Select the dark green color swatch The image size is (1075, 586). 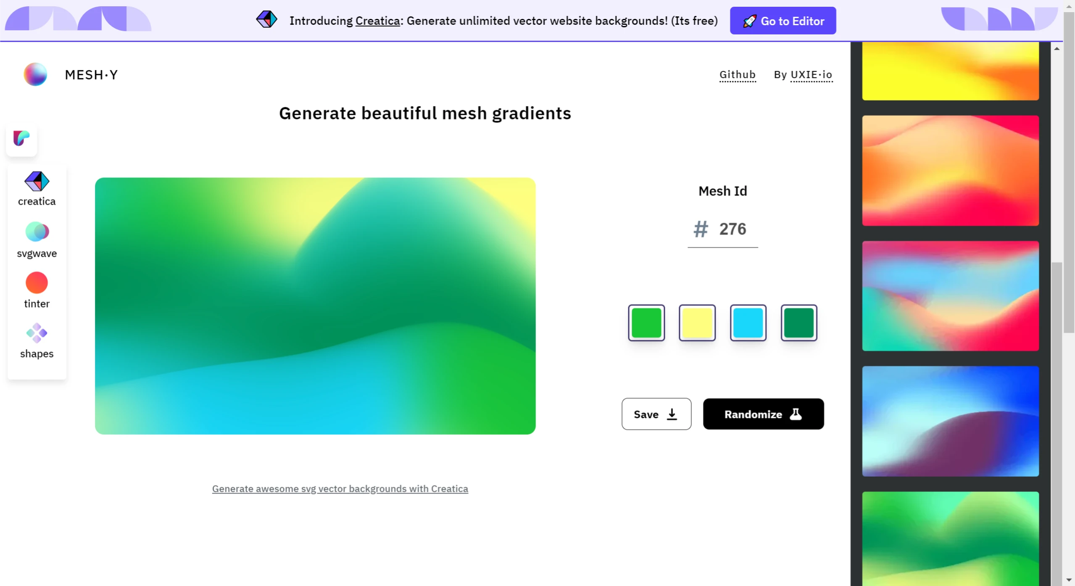798,323
